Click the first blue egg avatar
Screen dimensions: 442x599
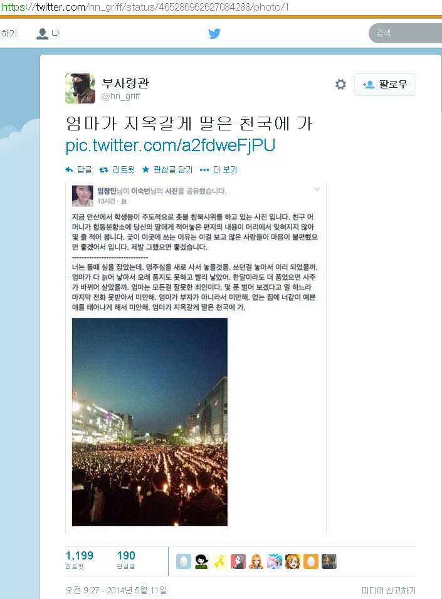(184, 561)
